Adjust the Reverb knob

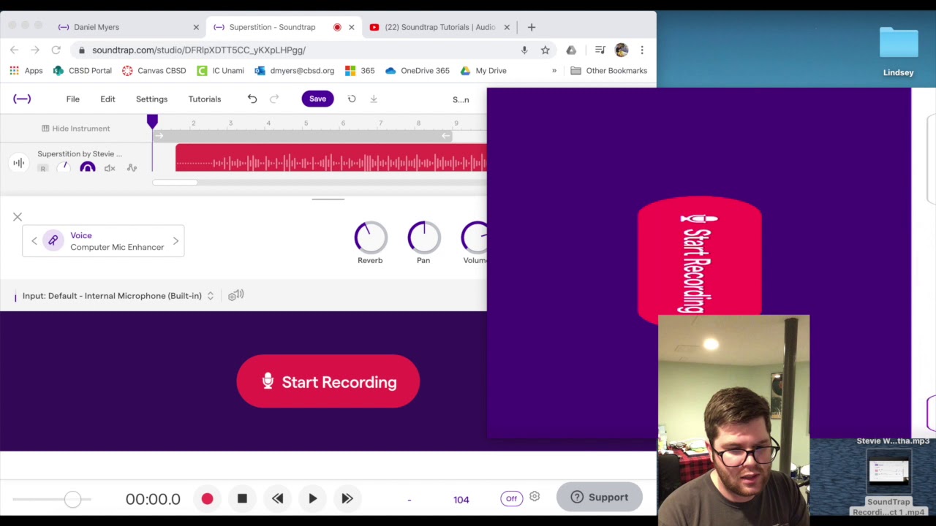pyautogui.click(x=370, y=237)
